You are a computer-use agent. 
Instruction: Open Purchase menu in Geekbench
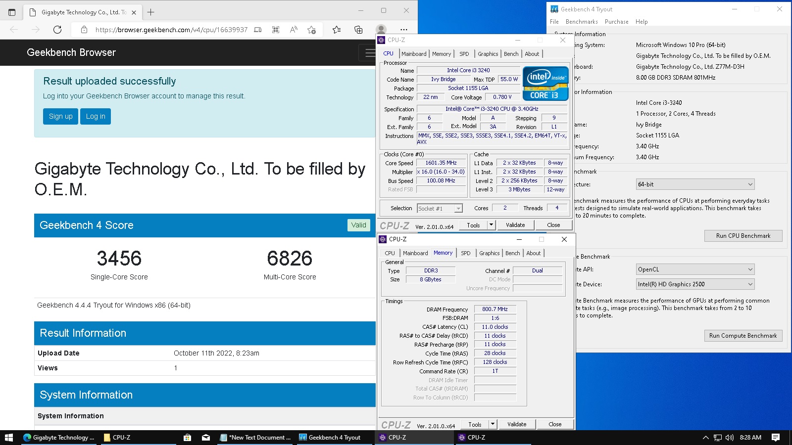click(617, 22)
